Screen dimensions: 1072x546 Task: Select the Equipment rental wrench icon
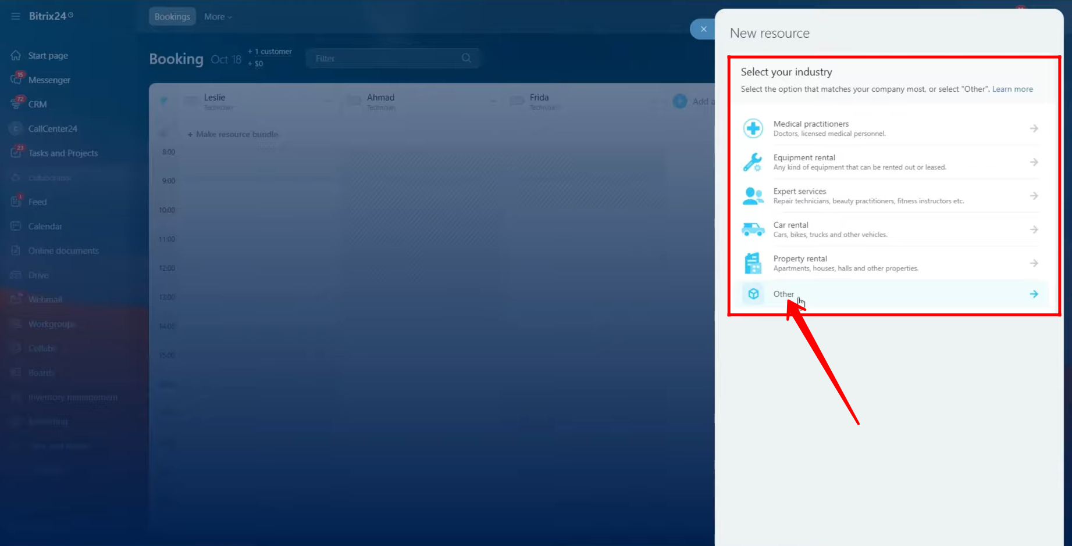753,162
